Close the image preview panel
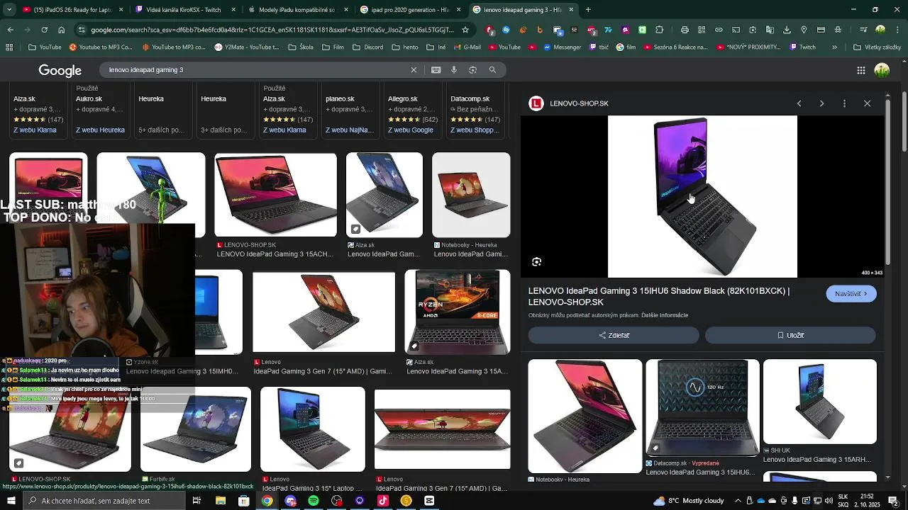This screenshot has width=908, height=510. pos(867,103)
